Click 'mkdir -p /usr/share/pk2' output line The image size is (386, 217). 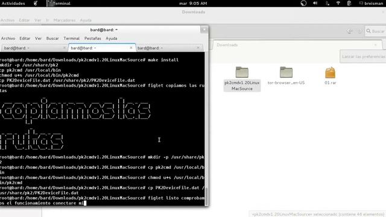(x=29, y=65)
